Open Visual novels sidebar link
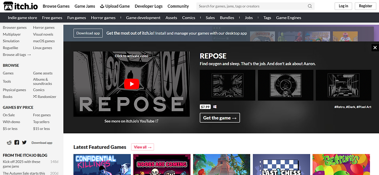 pyautogui.click(x=43, y=34)
